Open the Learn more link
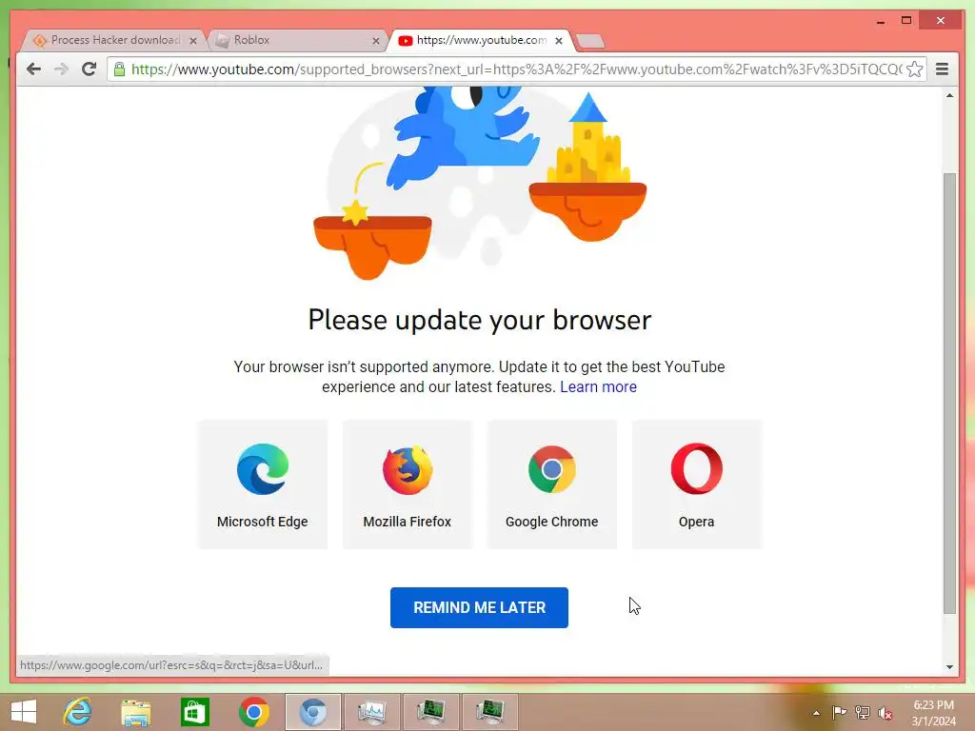Viewport: 975px width, 731px height. pyautogui.click(x=598, y=386)
